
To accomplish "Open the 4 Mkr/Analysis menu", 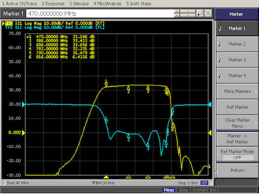I will (x=107, y=4).
